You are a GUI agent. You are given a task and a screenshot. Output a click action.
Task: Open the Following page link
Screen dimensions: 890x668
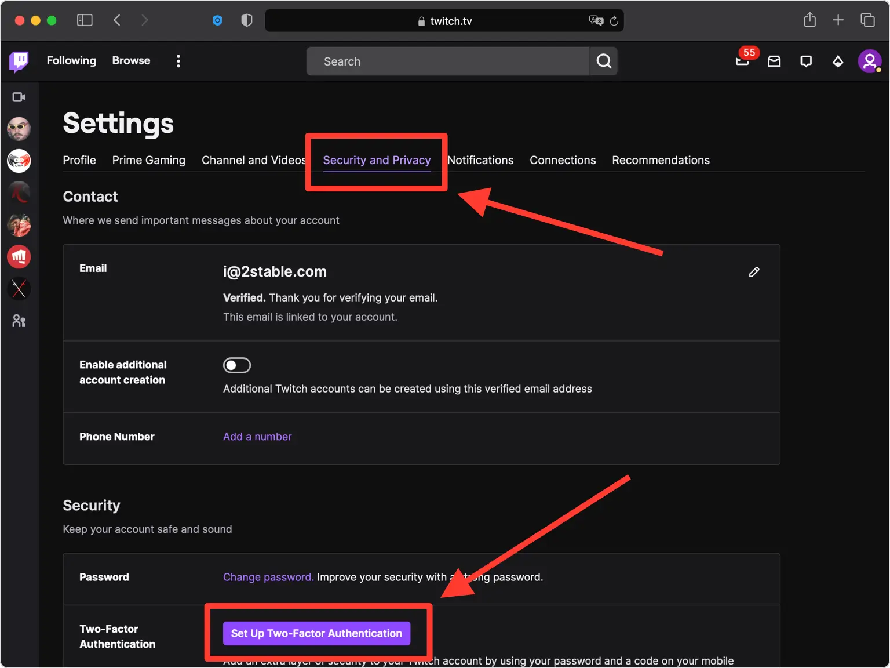pos(71,61)
